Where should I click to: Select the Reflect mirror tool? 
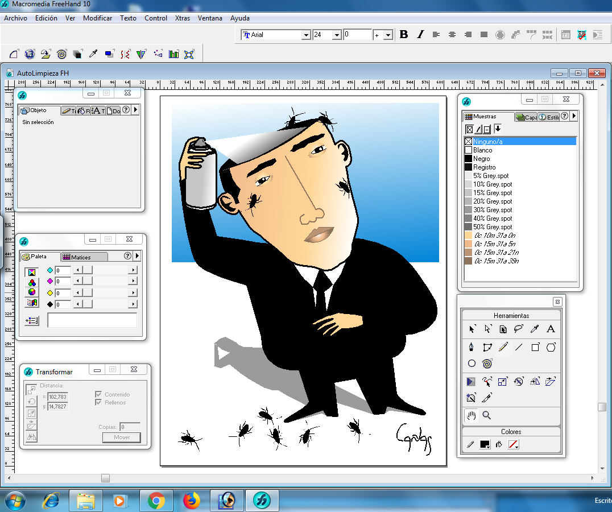tap(535, 382)
